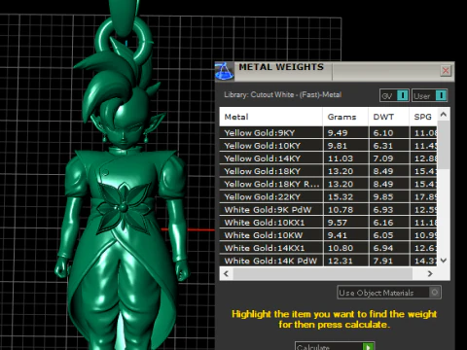Click the pendant bail ring on the model
The width and height of the screenshot is (467, 350).
(x=125, y=42)
